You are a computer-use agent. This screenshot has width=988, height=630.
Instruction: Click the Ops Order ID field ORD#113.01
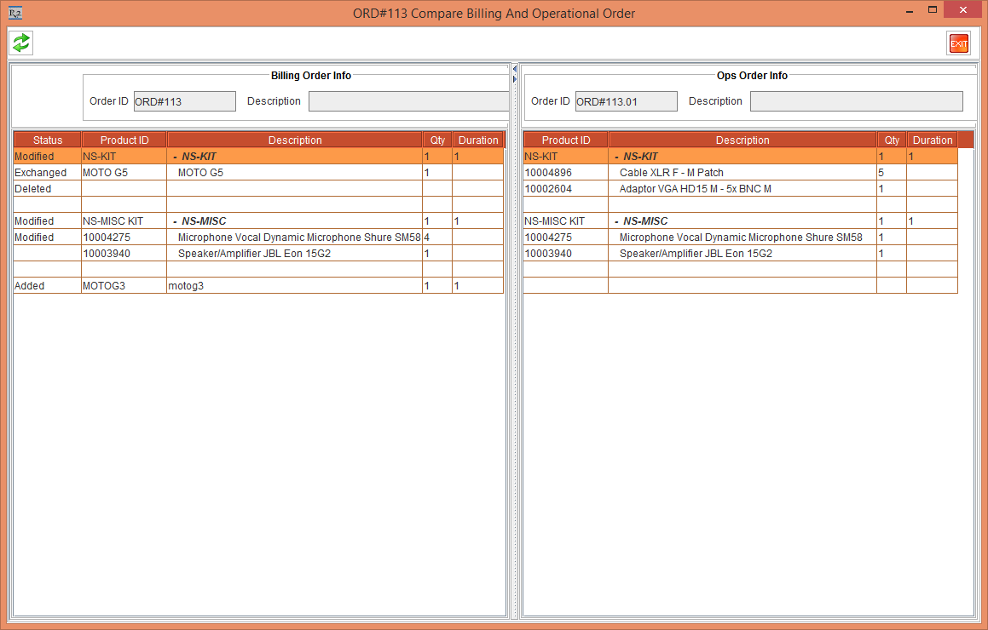tap(626, 101)
